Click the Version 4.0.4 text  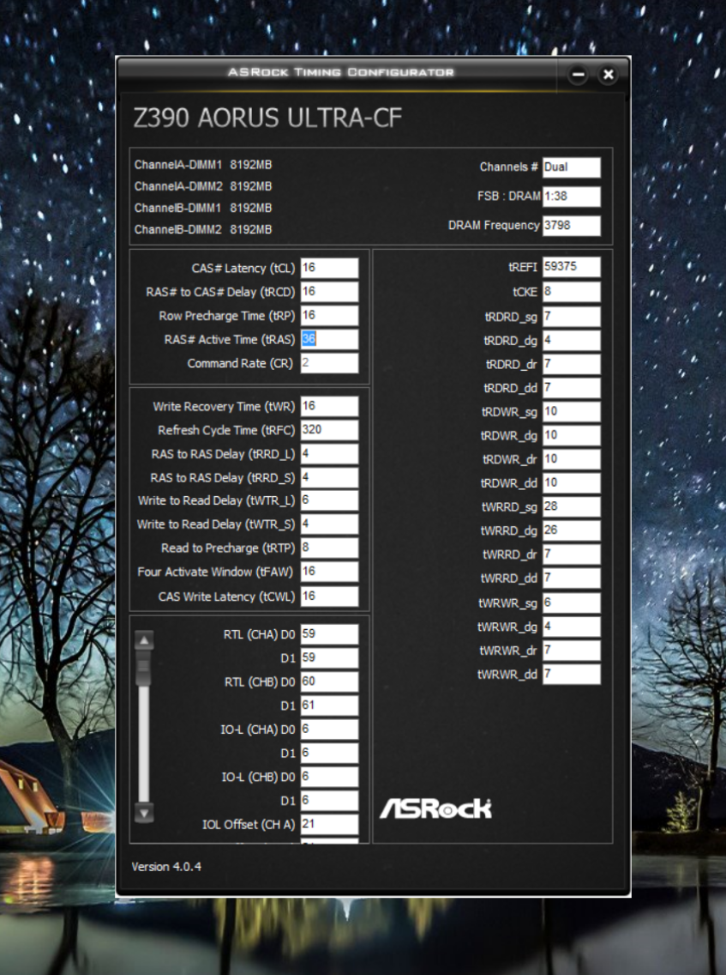166,867
